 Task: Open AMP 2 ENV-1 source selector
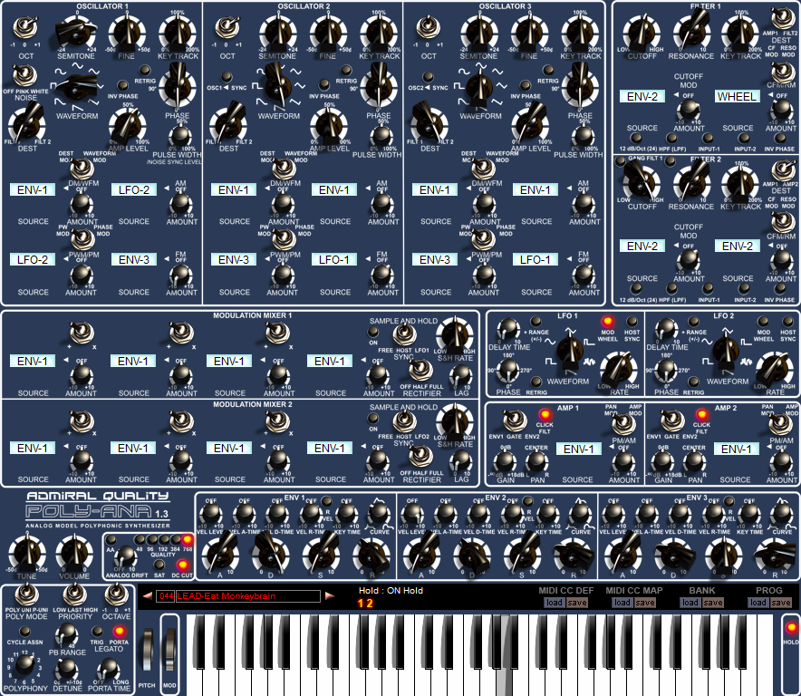tap(736, 449)
